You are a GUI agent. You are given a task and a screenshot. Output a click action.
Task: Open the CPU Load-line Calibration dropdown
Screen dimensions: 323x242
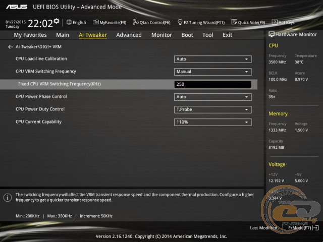pos(213,59)
